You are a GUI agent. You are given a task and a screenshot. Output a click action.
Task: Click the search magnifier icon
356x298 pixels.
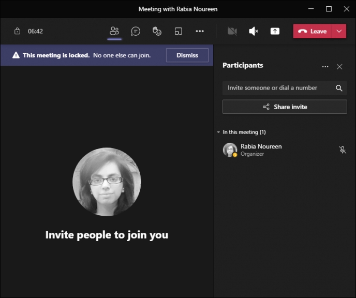[339, 88]
